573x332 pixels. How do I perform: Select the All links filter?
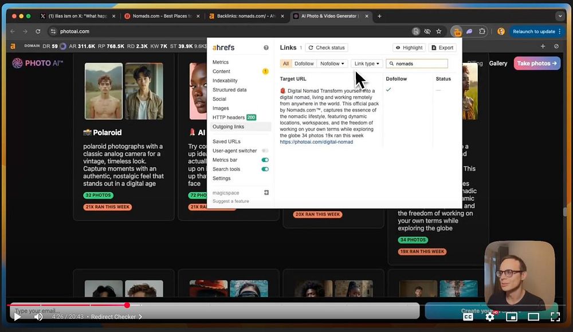click(286, 64)
